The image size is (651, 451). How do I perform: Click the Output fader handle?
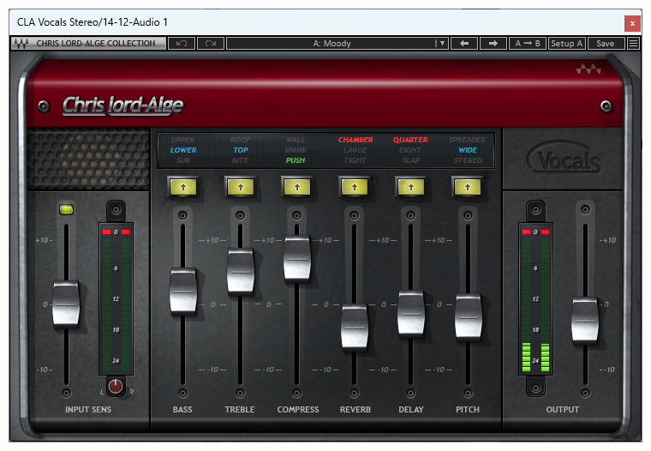click(585, 321)
